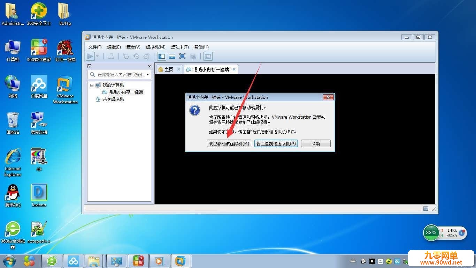This screenshot has width=476, height=268.
Task: Click 我已复制该虚拟机(P) button
Action: click(276, 144)
